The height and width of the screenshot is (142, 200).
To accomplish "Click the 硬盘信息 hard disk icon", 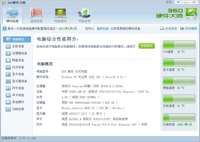I will click(8, 60).
